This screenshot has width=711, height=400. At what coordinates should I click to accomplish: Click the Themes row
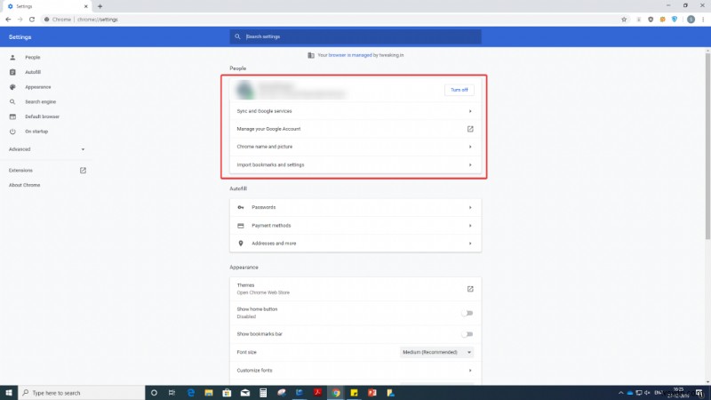pyautogui.click(x=355, y=289)
